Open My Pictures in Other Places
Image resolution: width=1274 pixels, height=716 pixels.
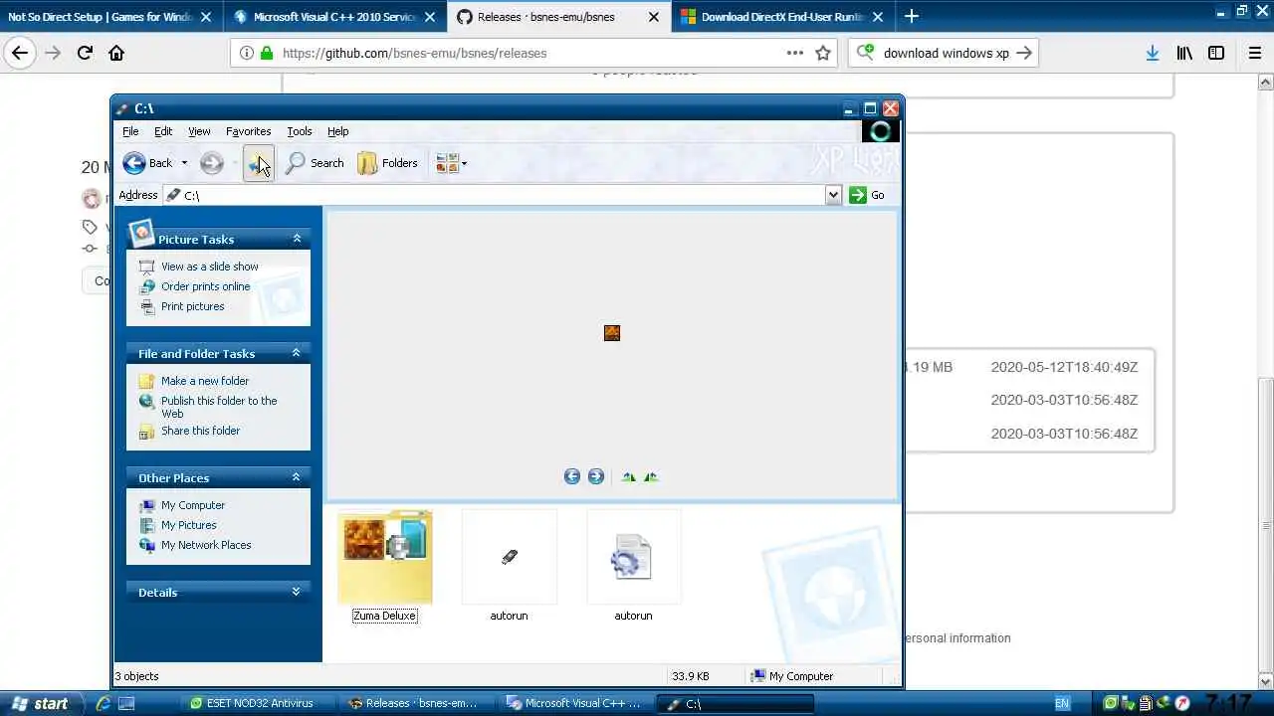click(188, 525)
